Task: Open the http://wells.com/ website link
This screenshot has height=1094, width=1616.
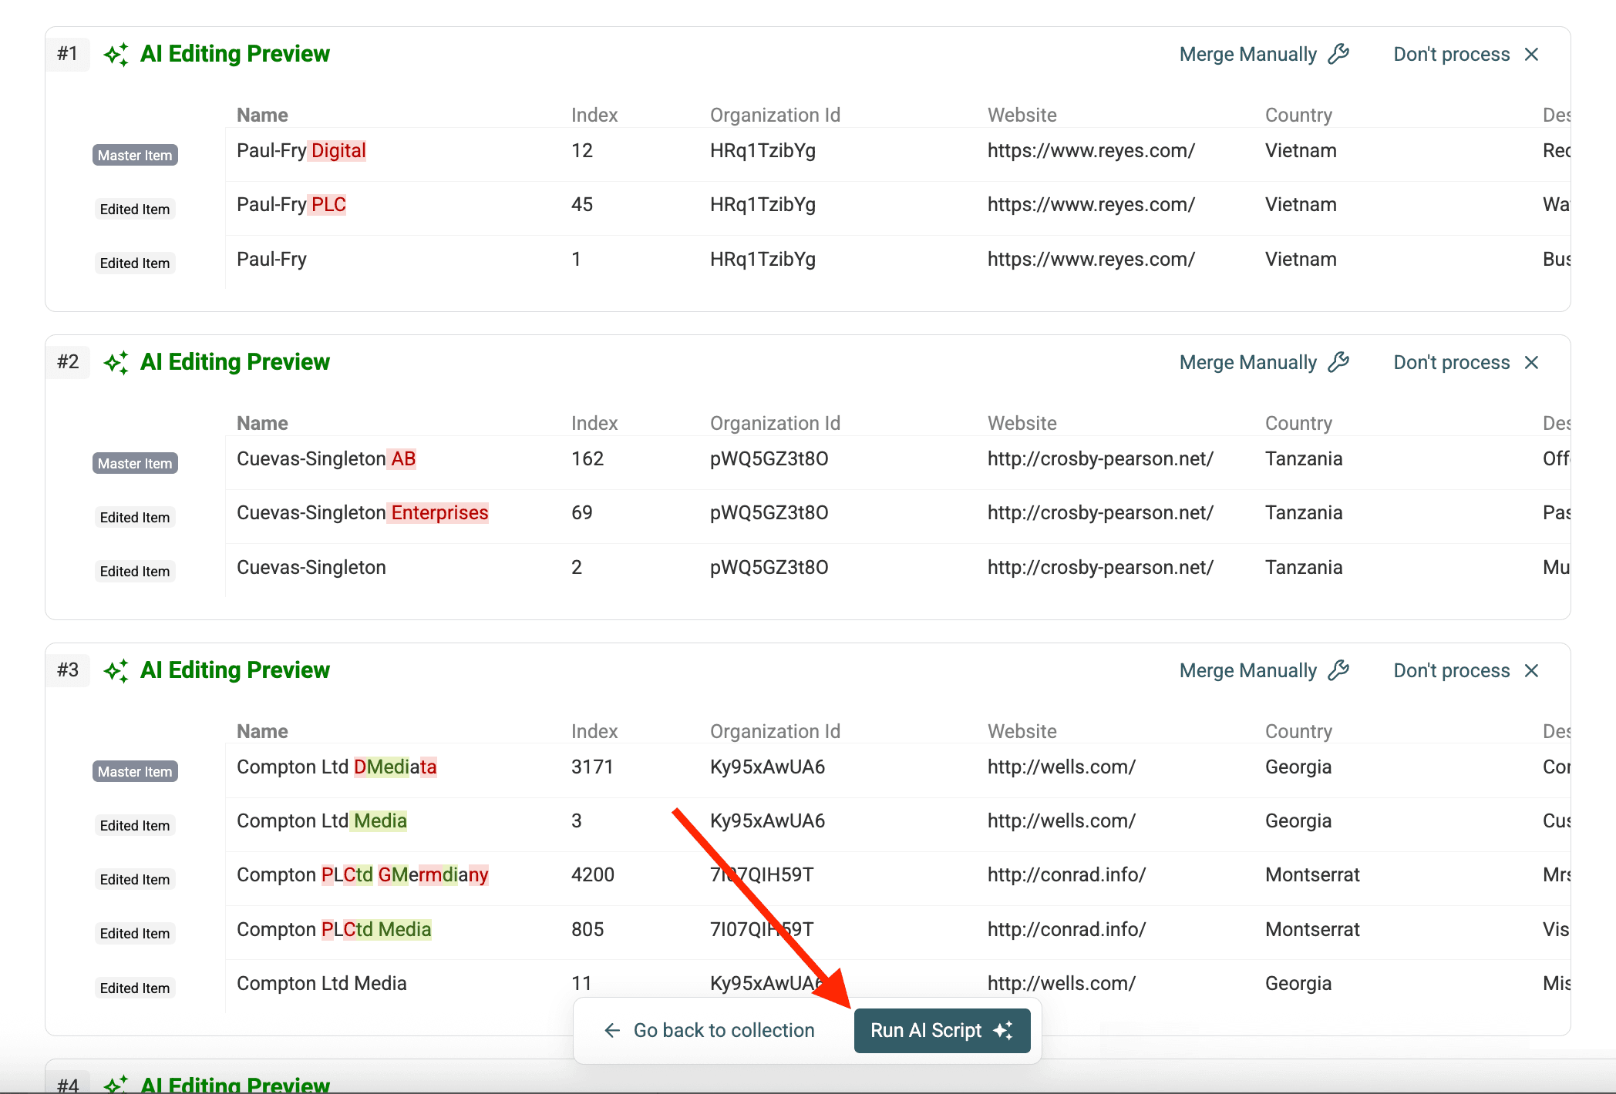Action: 1062,767
